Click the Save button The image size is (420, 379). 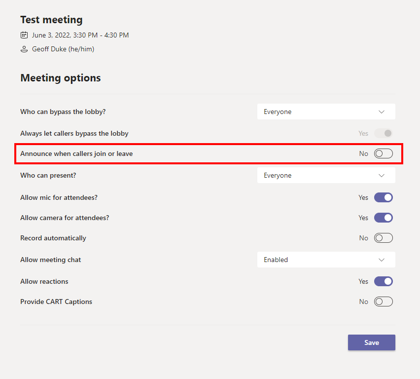(371, 342)
